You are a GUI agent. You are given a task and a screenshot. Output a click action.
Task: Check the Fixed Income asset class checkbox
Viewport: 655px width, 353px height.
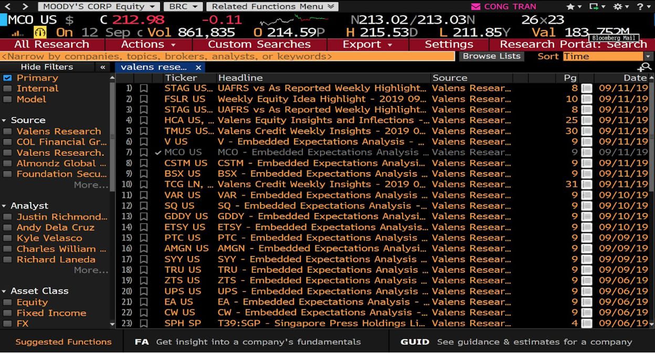click(x=7, y=313)
